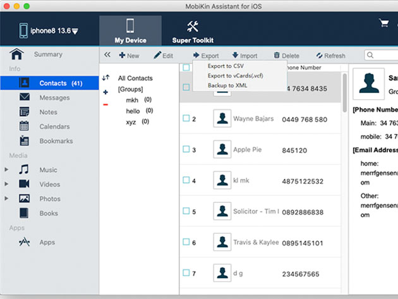
Task: Check the kl mk checkbox
Action: (186, 180)
